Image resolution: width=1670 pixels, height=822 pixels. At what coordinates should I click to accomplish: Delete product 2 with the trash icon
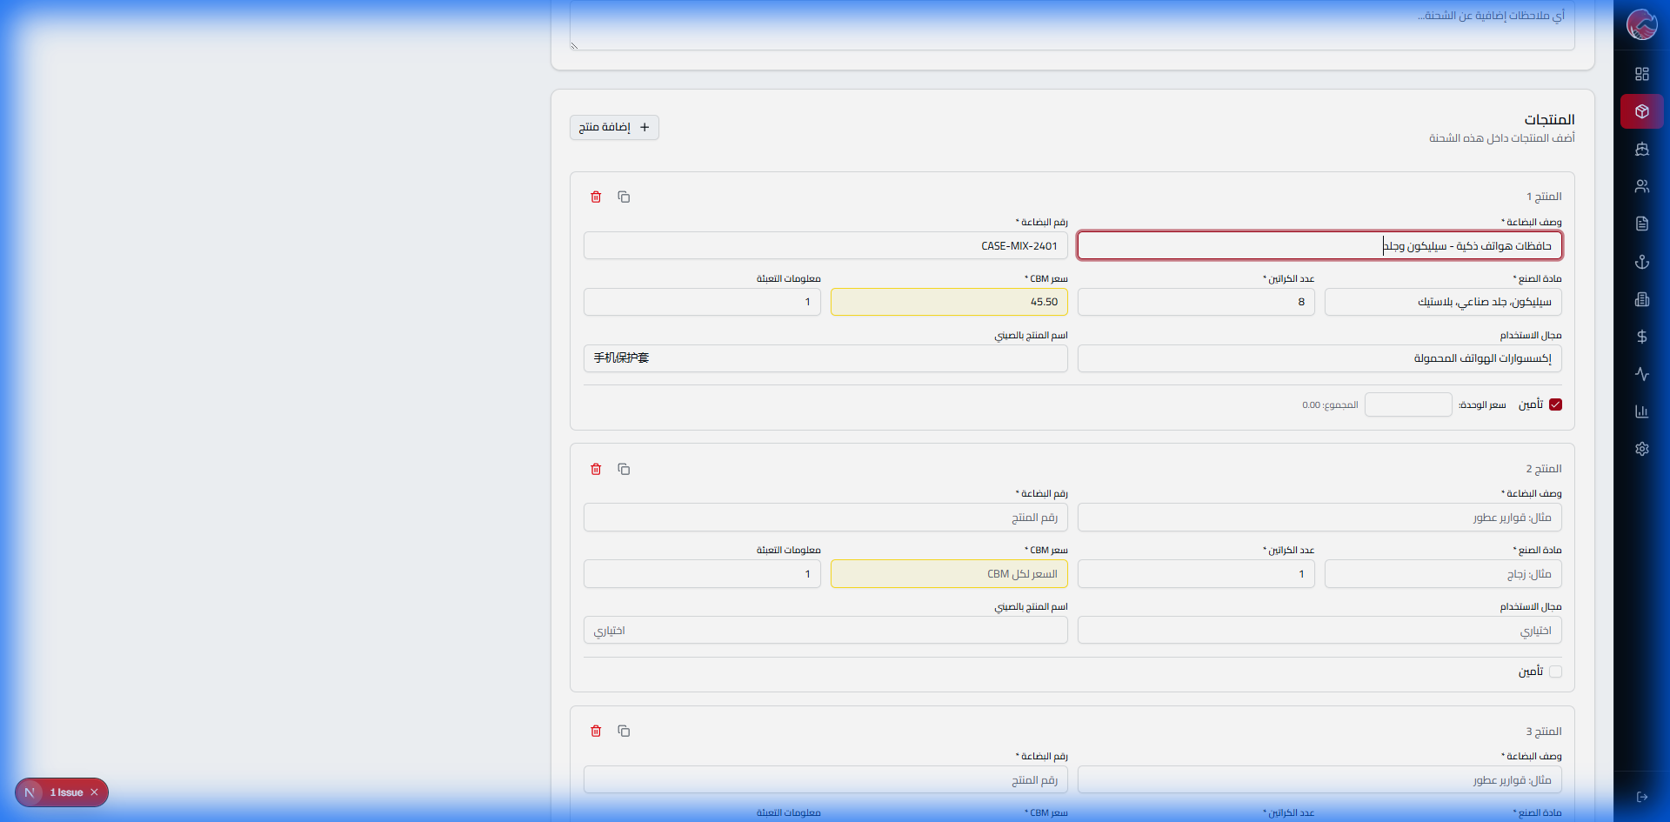[596, 470]
